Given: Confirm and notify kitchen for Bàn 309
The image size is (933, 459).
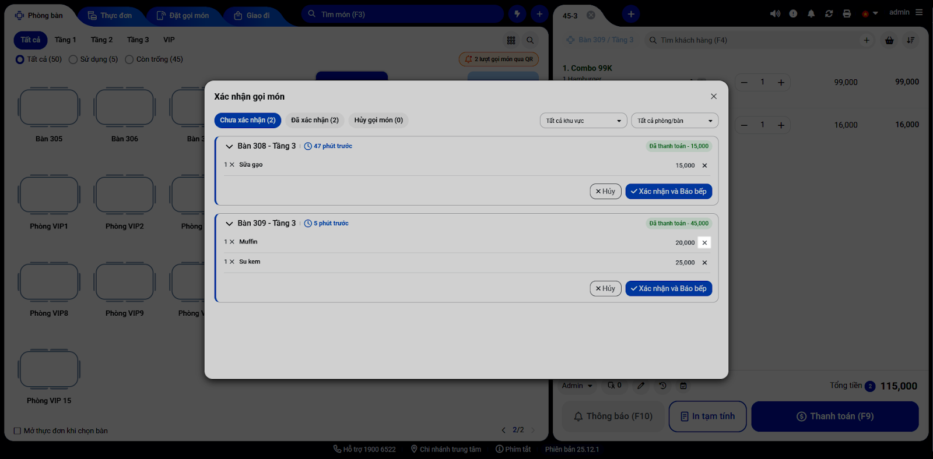Looking at the screenshot, I should point(668,289).
